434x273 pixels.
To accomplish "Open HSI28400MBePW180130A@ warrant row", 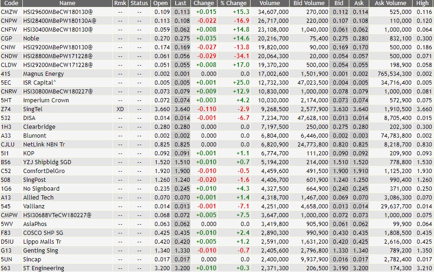I will [x=60, y=21].
